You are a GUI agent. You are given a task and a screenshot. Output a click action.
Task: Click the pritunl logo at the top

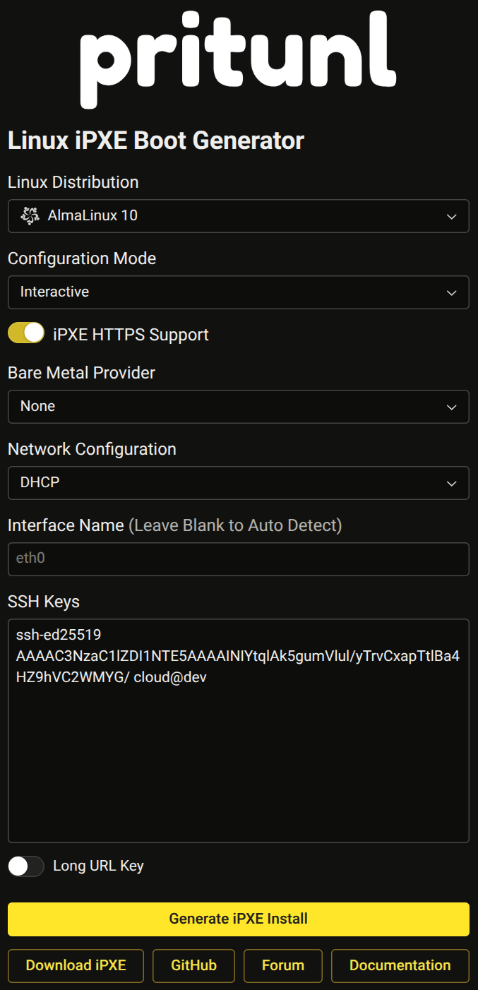[x=238, y=60]
